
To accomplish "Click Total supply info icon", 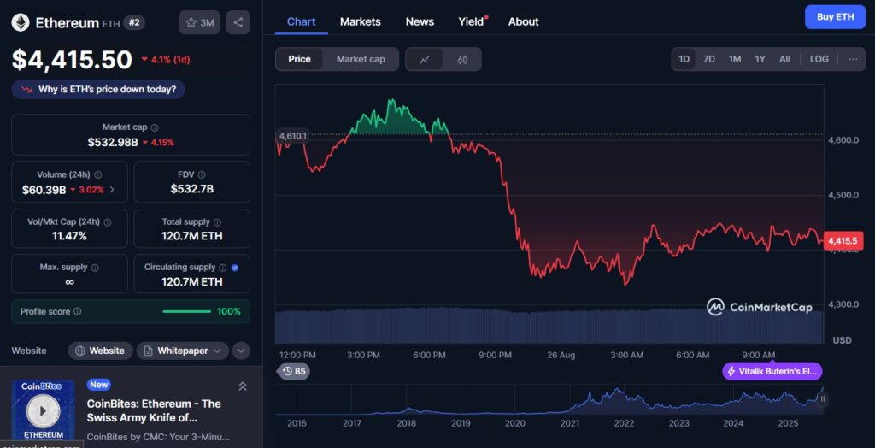I will pos(217,221).
